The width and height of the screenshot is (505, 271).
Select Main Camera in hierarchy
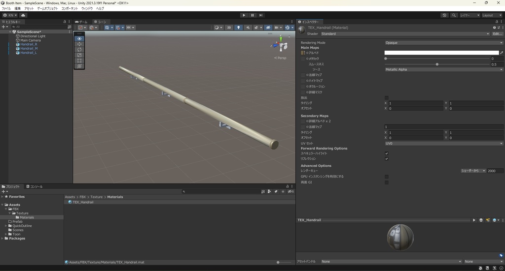(x=30, y=40)
